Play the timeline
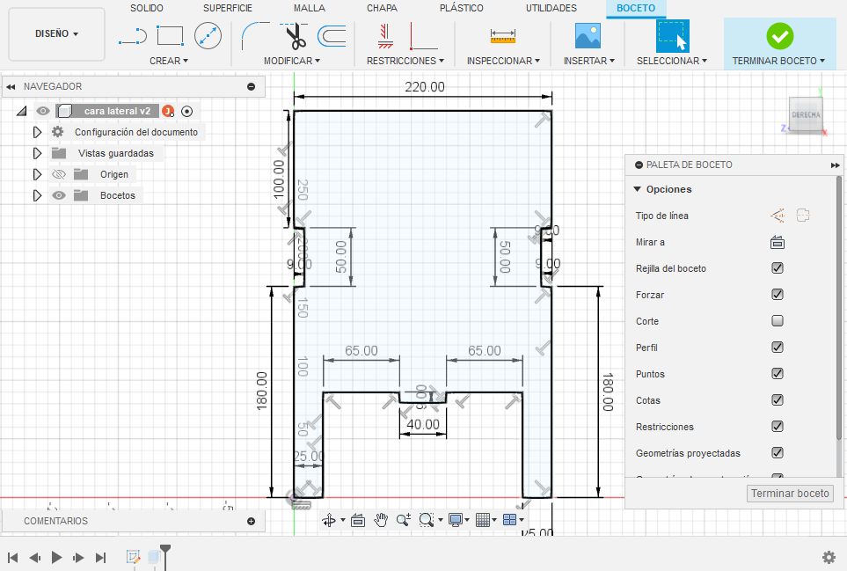 click(56, 557)
